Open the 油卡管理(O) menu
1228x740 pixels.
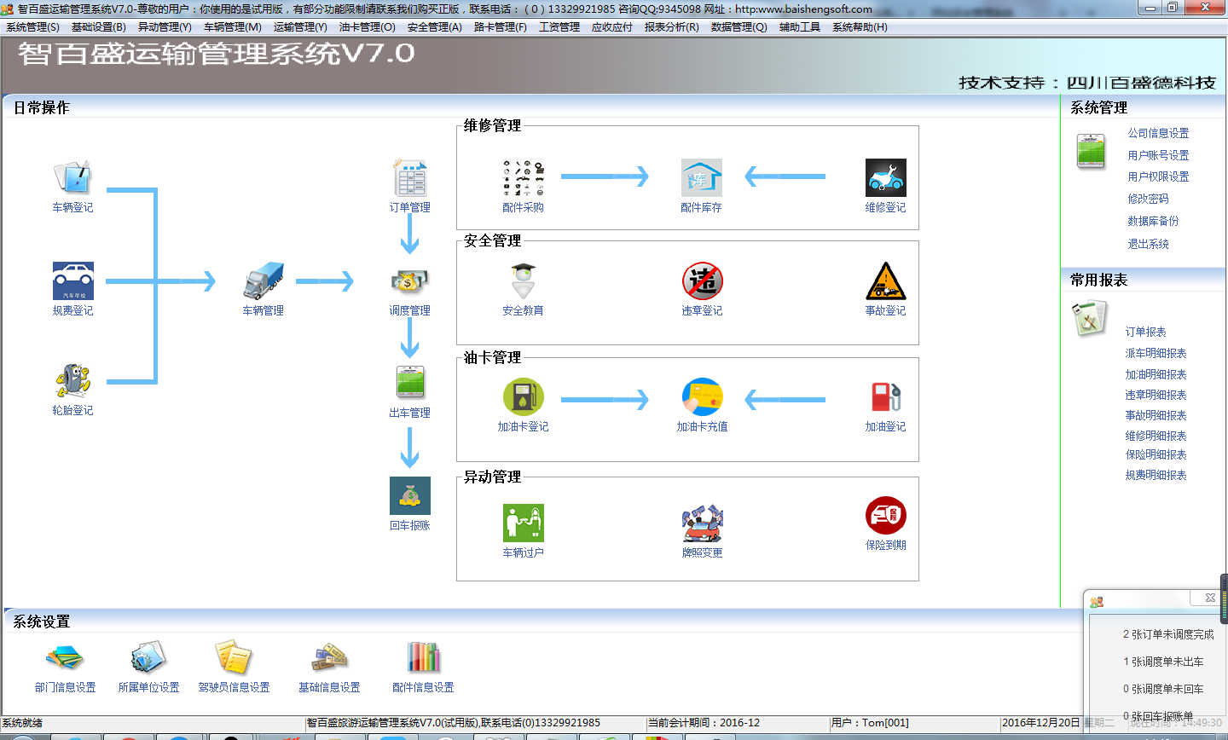point(368,27)
